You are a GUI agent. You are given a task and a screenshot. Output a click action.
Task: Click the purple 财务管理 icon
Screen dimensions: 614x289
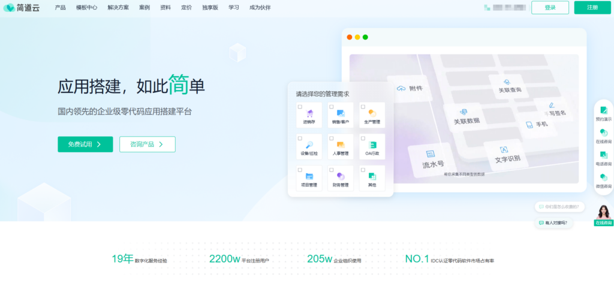(341, 176)
